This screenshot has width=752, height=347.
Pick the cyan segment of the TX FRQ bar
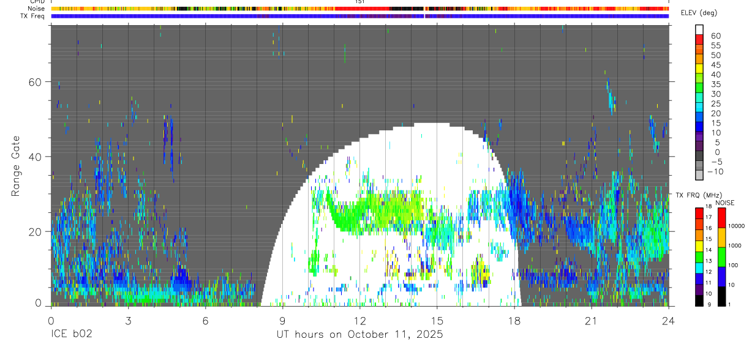699,267
